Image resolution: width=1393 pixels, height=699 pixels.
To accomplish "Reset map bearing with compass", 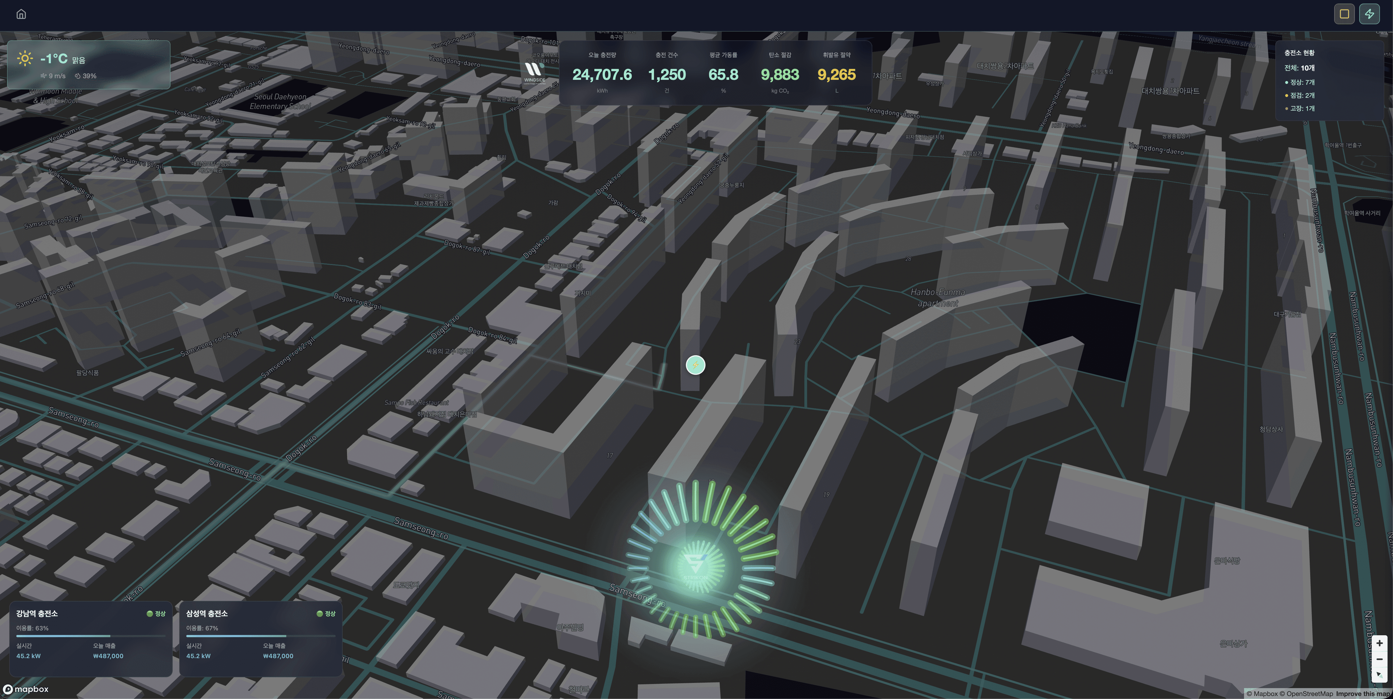I will point(1379,675).
